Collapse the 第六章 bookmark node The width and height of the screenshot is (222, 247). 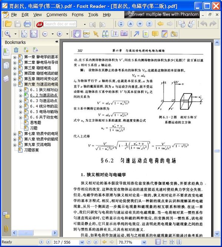pyautogui.click(x=15, y=84)
